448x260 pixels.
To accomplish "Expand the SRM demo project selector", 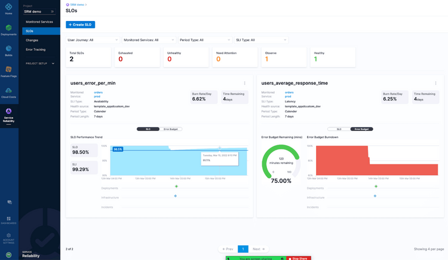I will click(x=39, y=11).
